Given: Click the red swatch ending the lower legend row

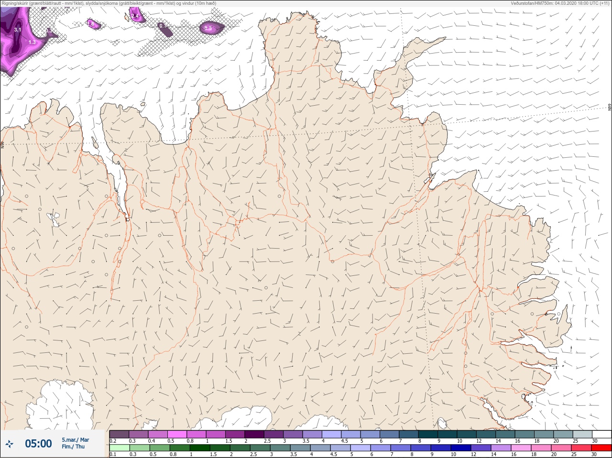Looking at the screenshot, I should pyautogui.click(x=601, y=448).
